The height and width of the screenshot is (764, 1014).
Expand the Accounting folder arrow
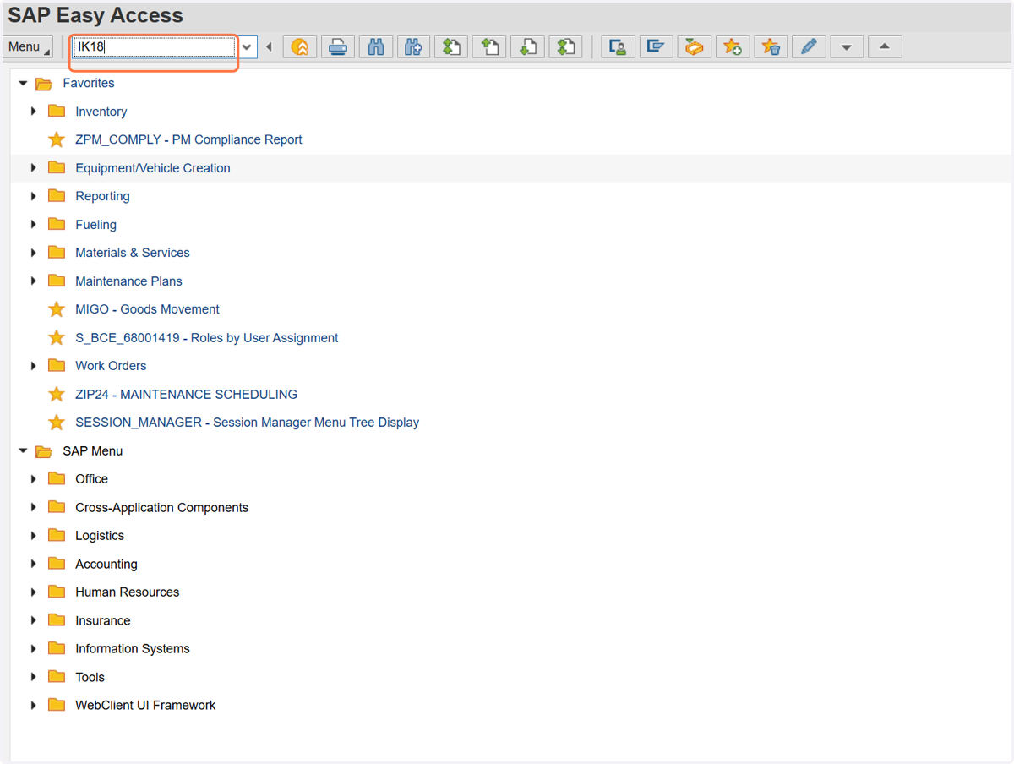pos(34,565)
